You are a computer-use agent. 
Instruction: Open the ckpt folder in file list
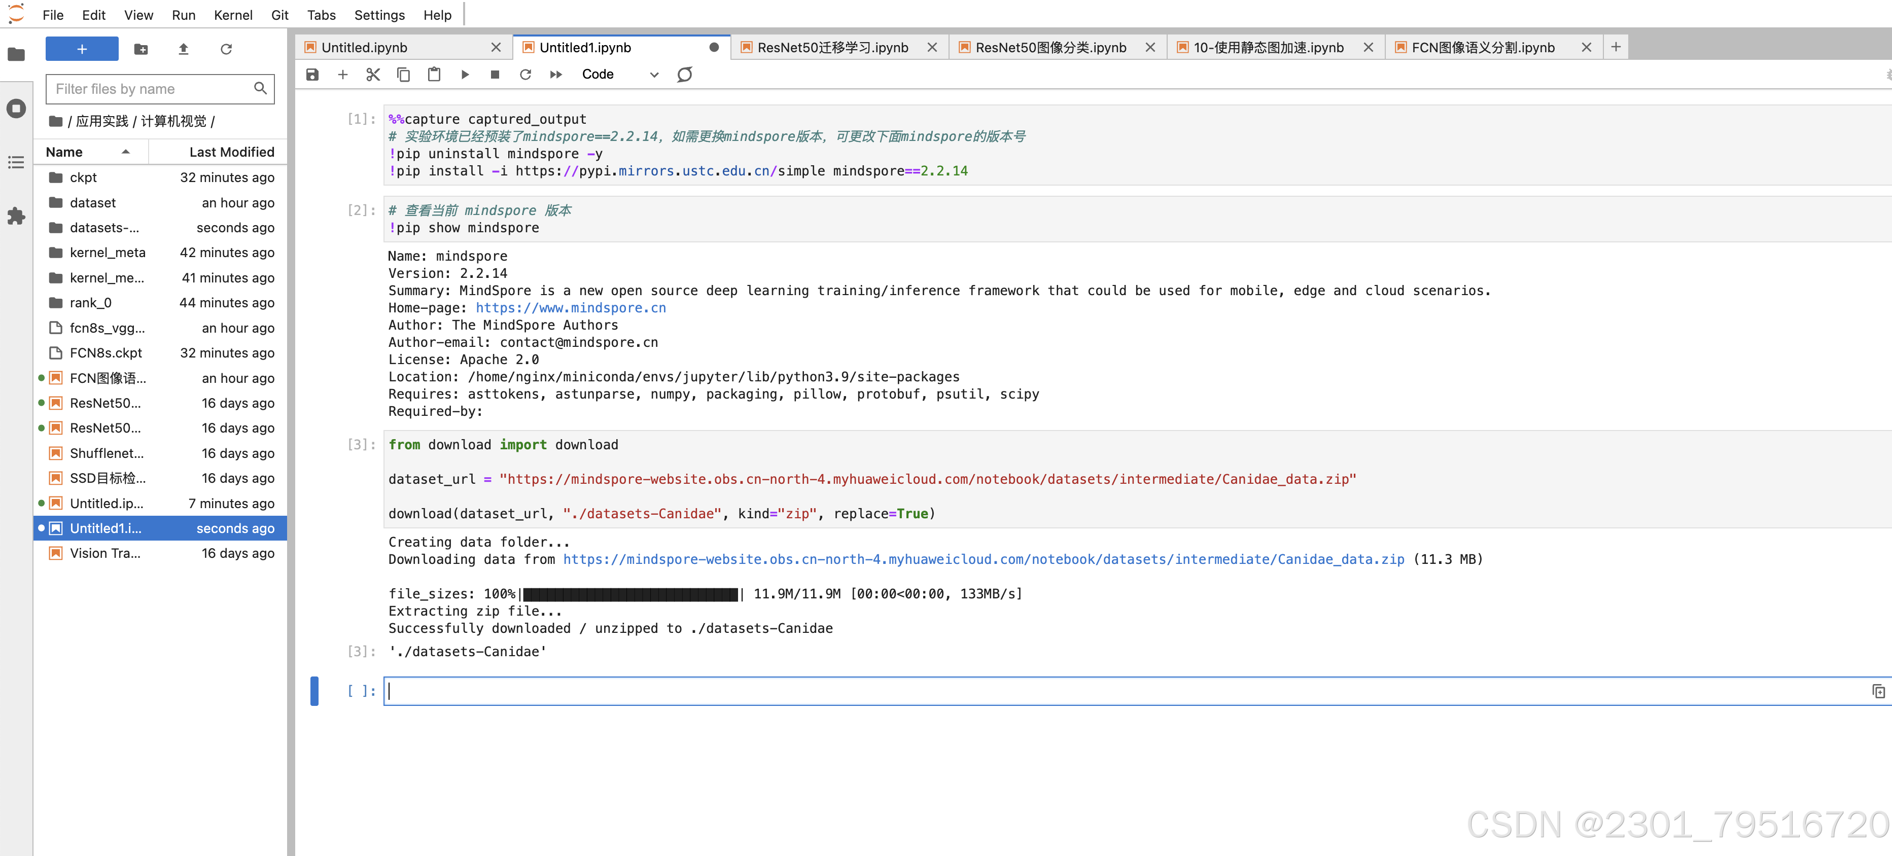[x=83, y=177]
